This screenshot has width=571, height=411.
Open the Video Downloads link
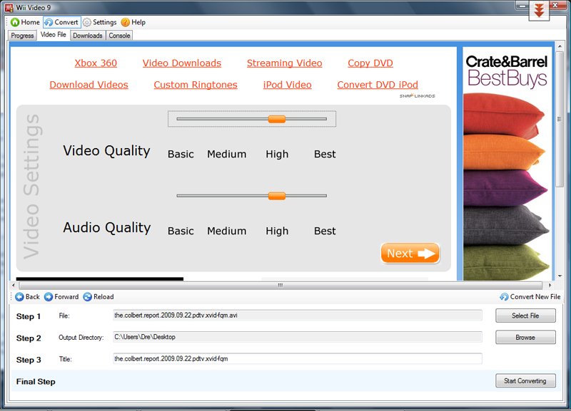[182, 63]
